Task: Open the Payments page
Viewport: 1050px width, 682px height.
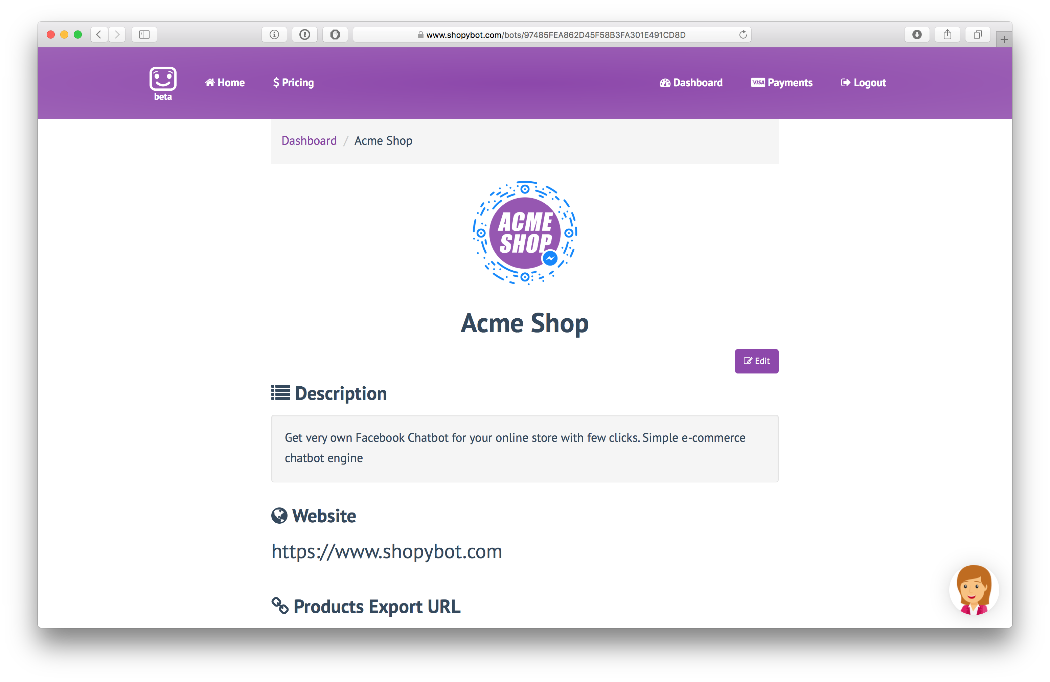Action: pyautogui.click(x=781, y=83)
